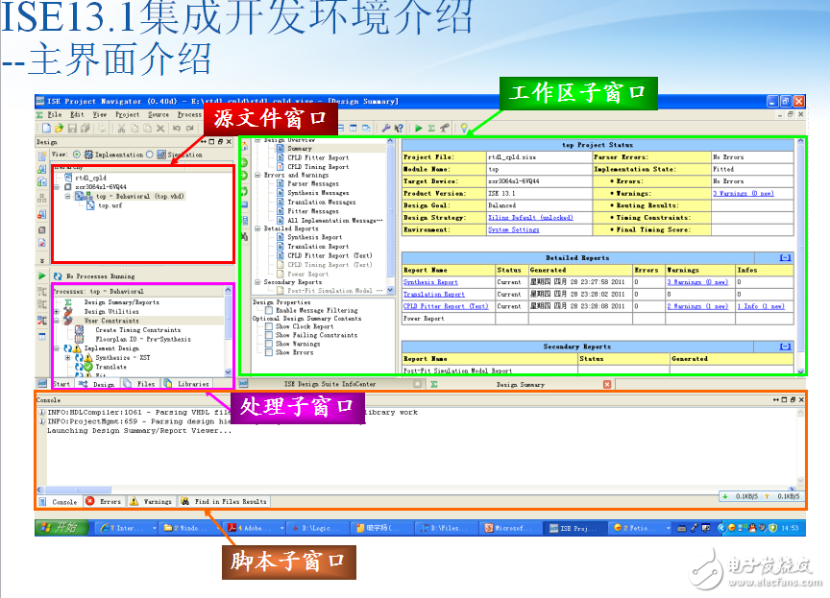Open the Project menu
830x598 pixels.
coord(127,114)
